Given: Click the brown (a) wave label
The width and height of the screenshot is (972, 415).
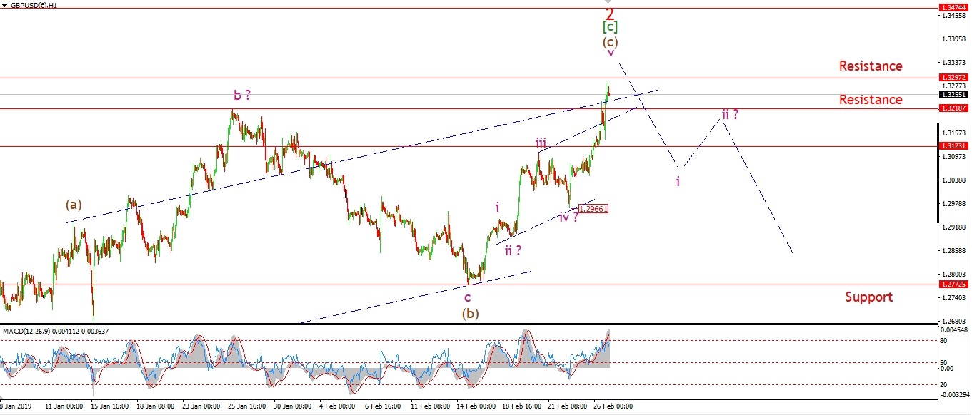Looking at the screenshot, I should click(x=74, y=205).
